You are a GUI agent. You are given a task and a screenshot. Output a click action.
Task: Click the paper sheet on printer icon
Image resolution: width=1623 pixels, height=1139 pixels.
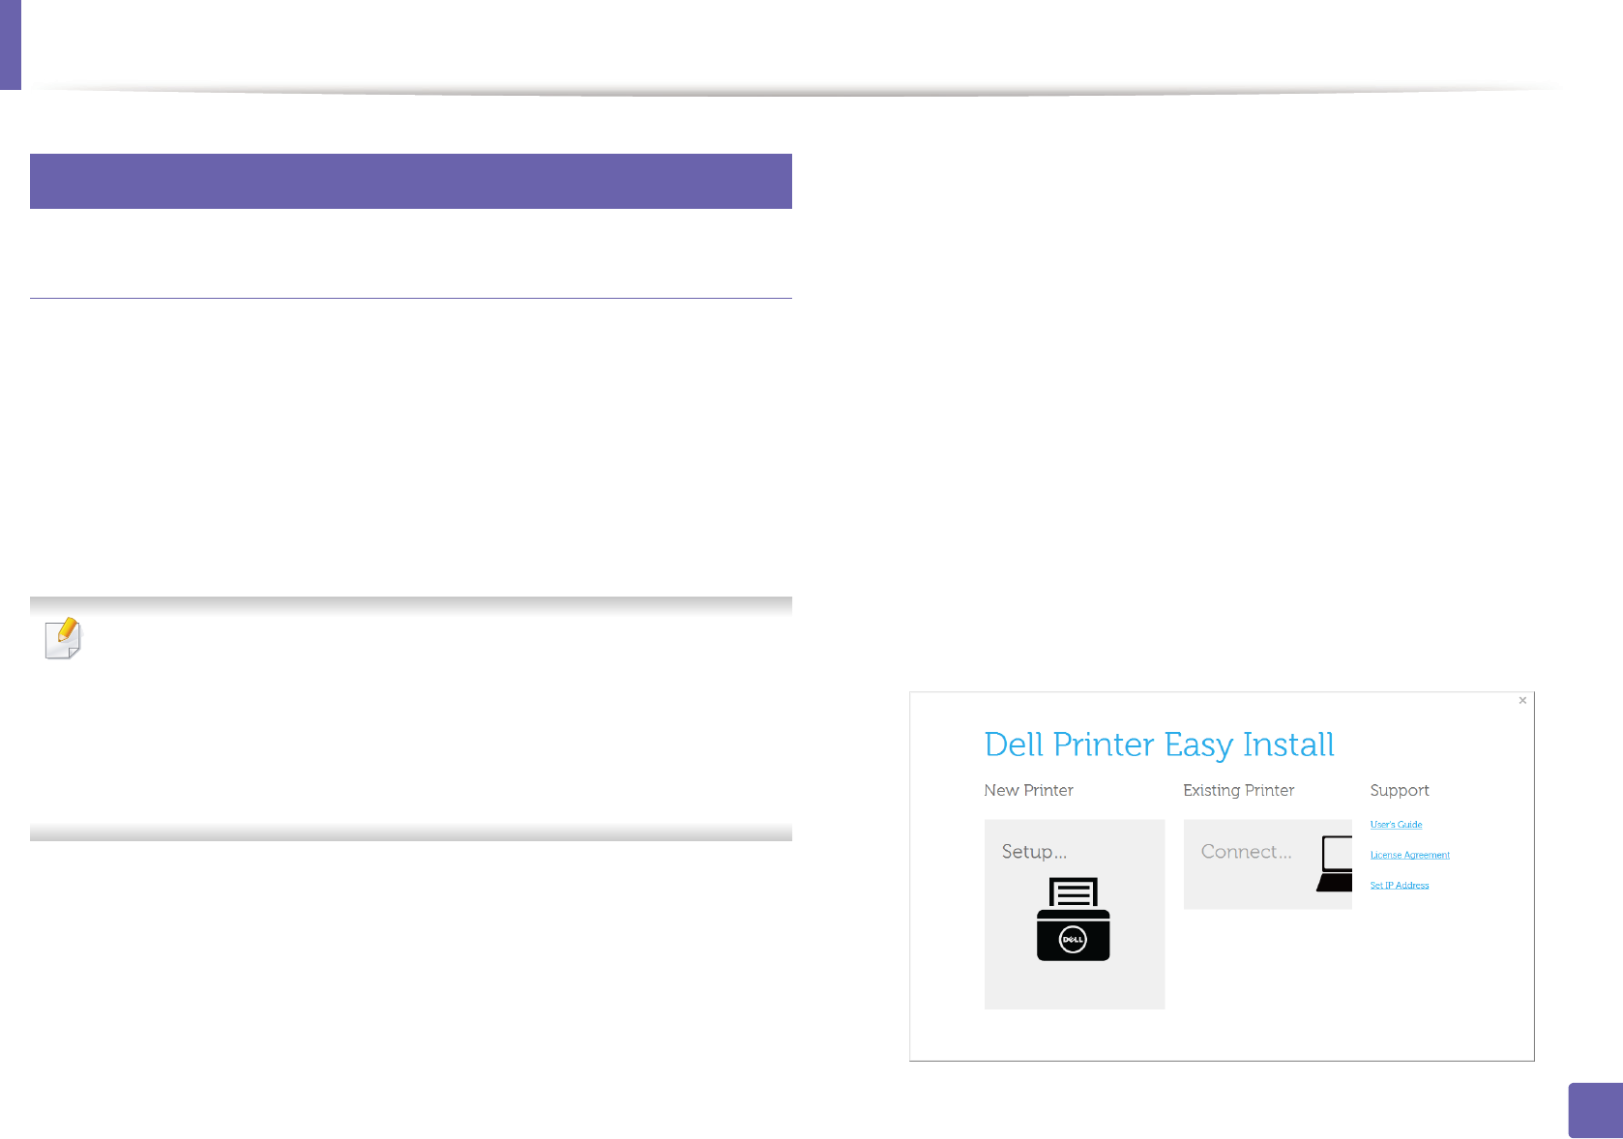click(x=1073, y=891)
